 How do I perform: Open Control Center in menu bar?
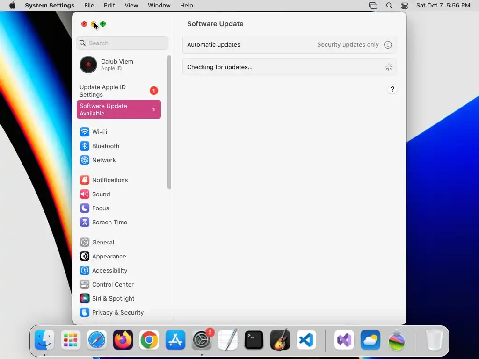click(x=405, y=6)
